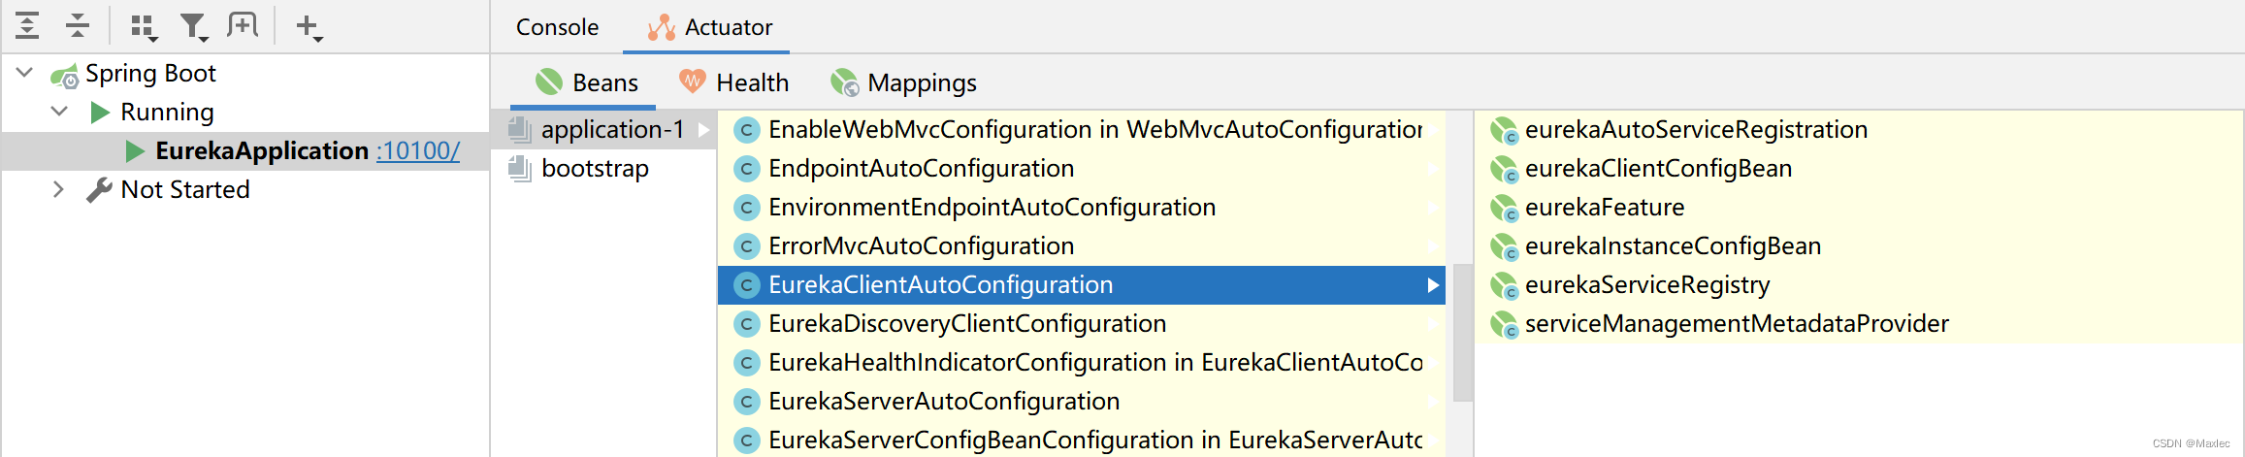Select the eurekaAutoServiceRegistration bean
The height and width of the screenshot is (457, 2245).
tap(1860, 130)
